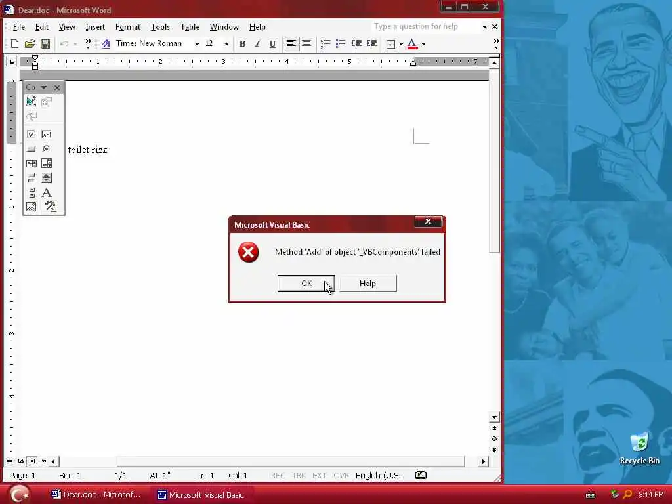This screenshot has width=672, height=504.
Task: Select the List Box control
Action: pos(31,163)
